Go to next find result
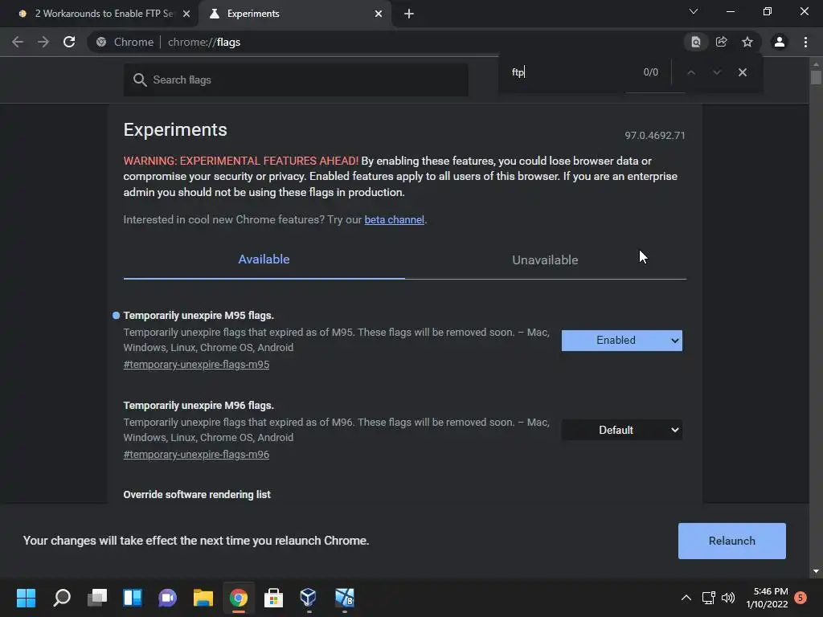Image resolution: width=823 pixels, height=617 pixels. (x=717, y=72)
